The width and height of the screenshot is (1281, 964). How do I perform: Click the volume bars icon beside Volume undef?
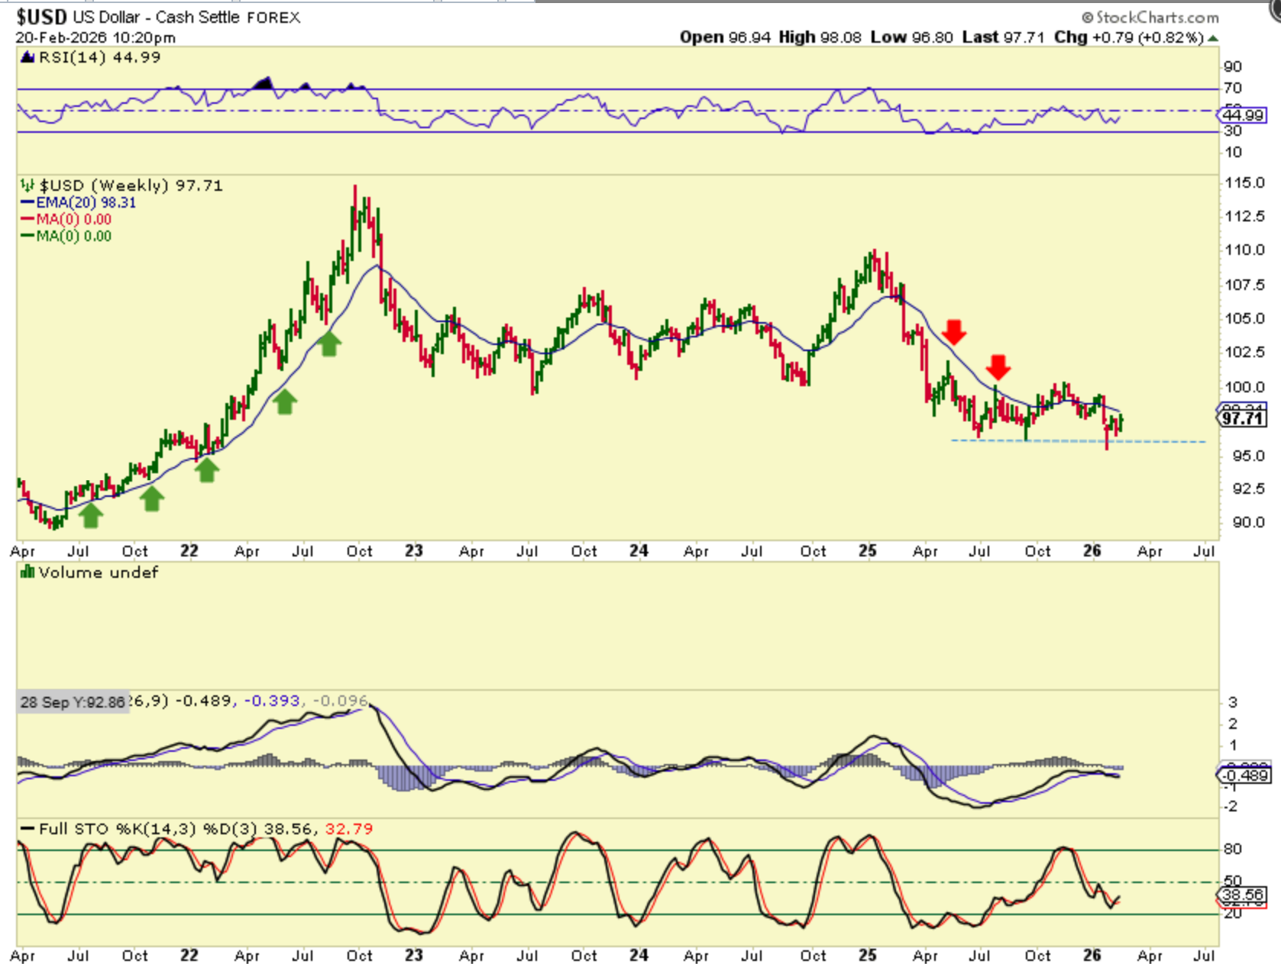pyautogui.click(x=27, y=572)
